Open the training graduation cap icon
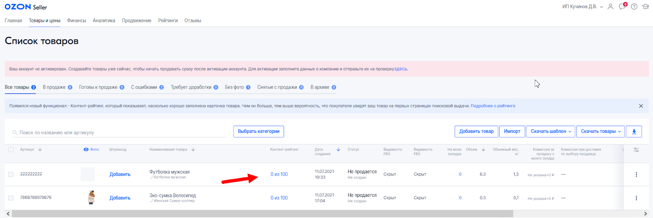 tap(645, 7)
